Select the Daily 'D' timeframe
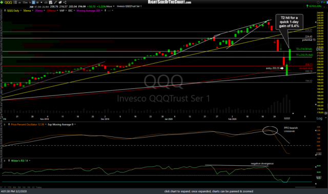Screen dimensions: 328x194 [33, 2]
